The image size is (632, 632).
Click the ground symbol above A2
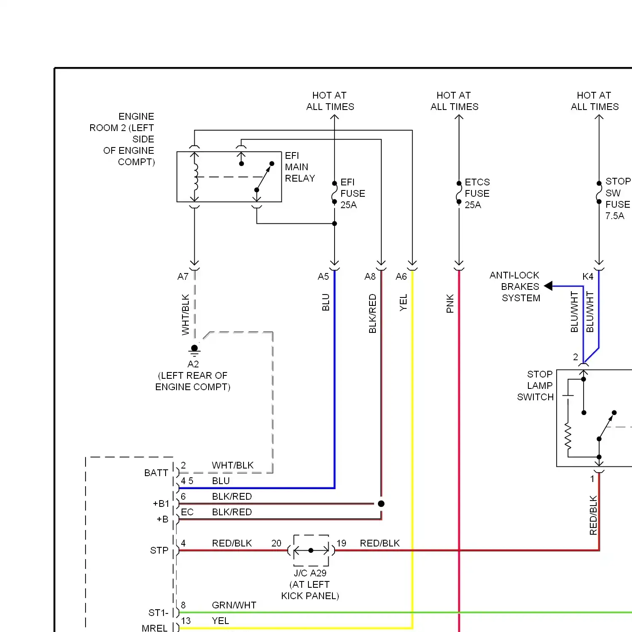click(x=194, y=350)
